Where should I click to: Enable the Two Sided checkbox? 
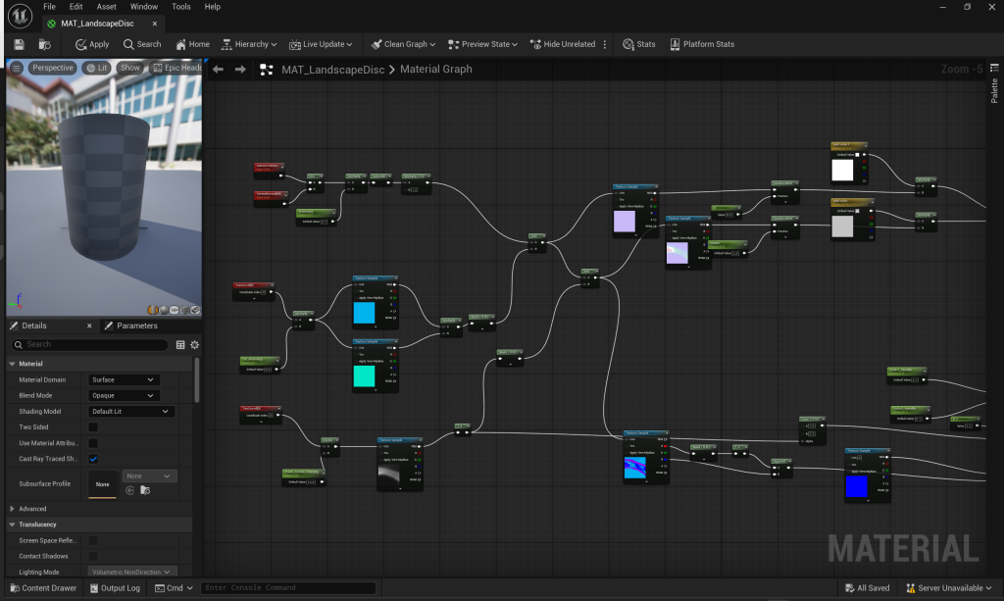click(x=93, y=427)
